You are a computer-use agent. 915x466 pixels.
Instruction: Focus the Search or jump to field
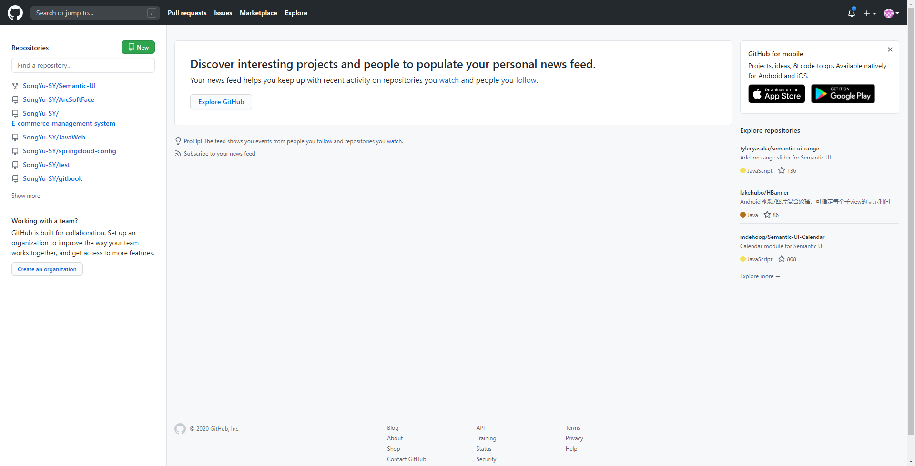pos(95,13)
